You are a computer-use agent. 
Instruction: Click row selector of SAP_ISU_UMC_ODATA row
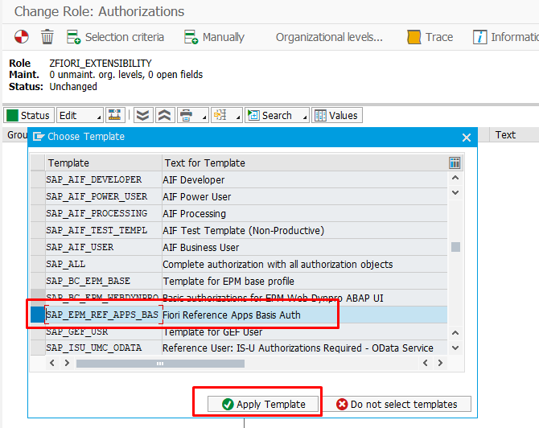[x=38, y=348]
